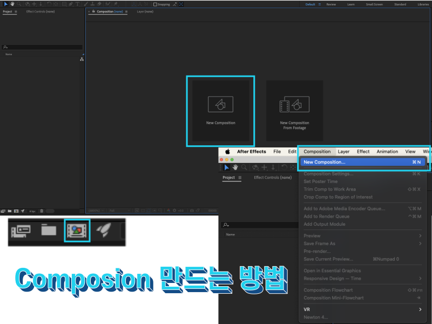Toggle the lock icon on Composition tab
Screen dimensions: 432x324
coord(93,11)
